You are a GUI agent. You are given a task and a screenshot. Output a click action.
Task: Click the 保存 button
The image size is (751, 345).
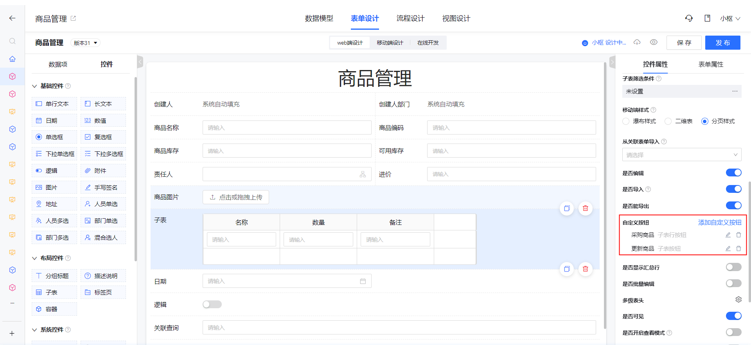tap(684, 43)
